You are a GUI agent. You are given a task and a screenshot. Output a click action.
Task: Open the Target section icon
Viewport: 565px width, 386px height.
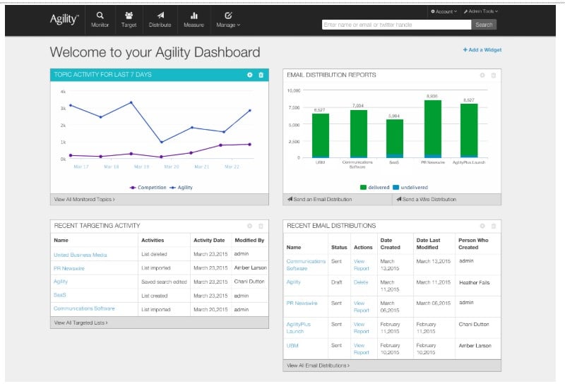tap(129, 19)
